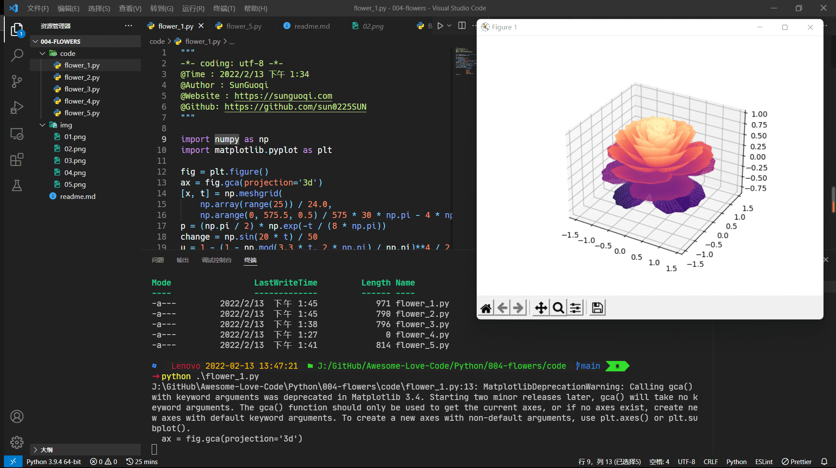Collapse the img folder
The image size is (836, 468).
coord(42,125)
